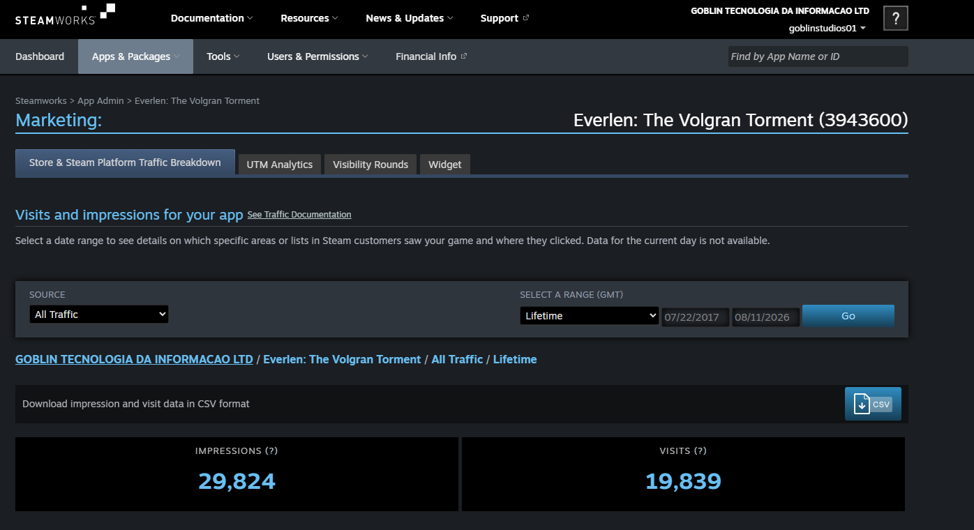This screenshot has width=974, height=530.
Task: Click the Steamworks logo
Action: pyautogui.click(x=65, y=14)
